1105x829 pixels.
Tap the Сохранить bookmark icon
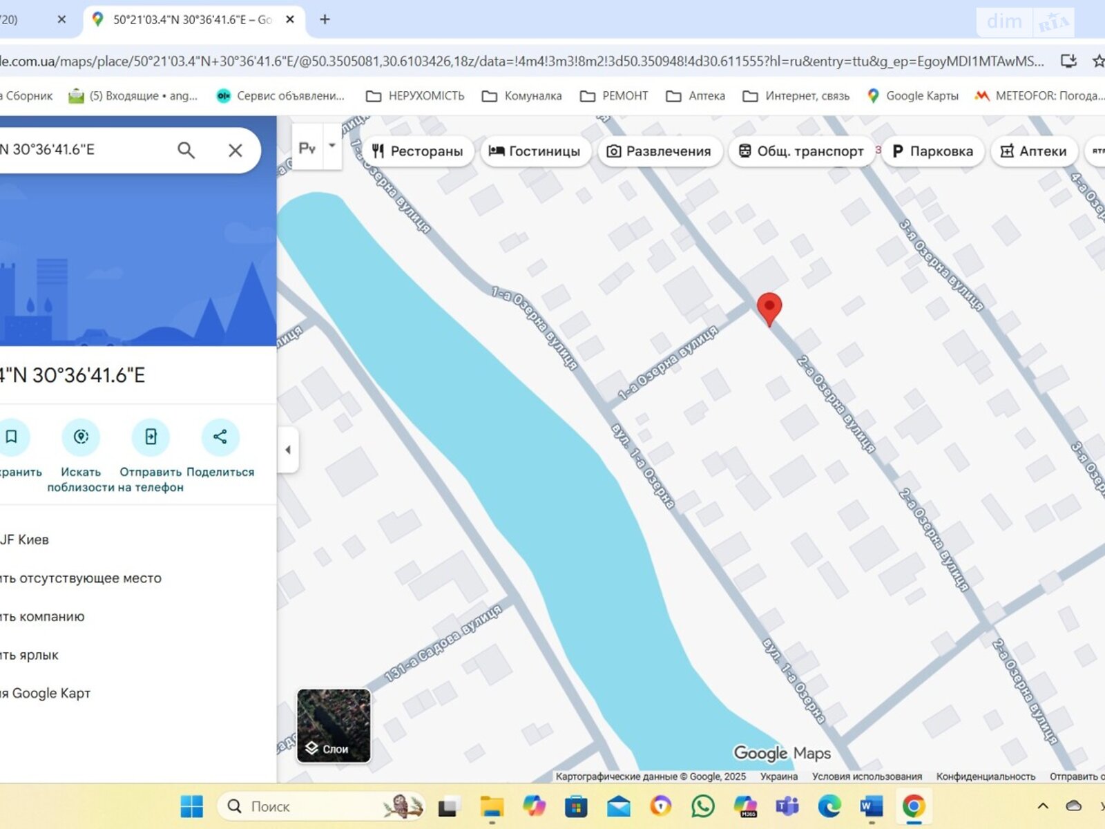point(12,437)
